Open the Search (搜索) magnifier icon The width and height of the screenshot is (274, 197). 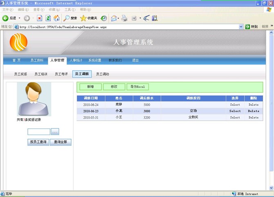click(x=66, y=18)
